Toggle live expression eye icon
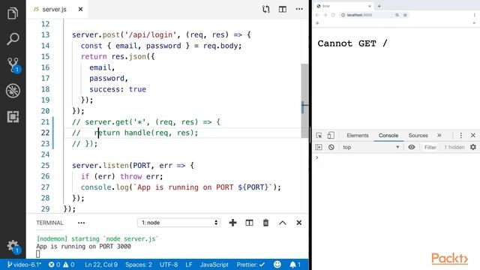The image size is (480, 270). pos(412,147)
